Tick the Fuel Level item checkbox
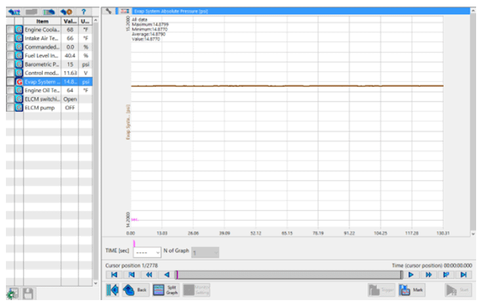 point(10,56)
